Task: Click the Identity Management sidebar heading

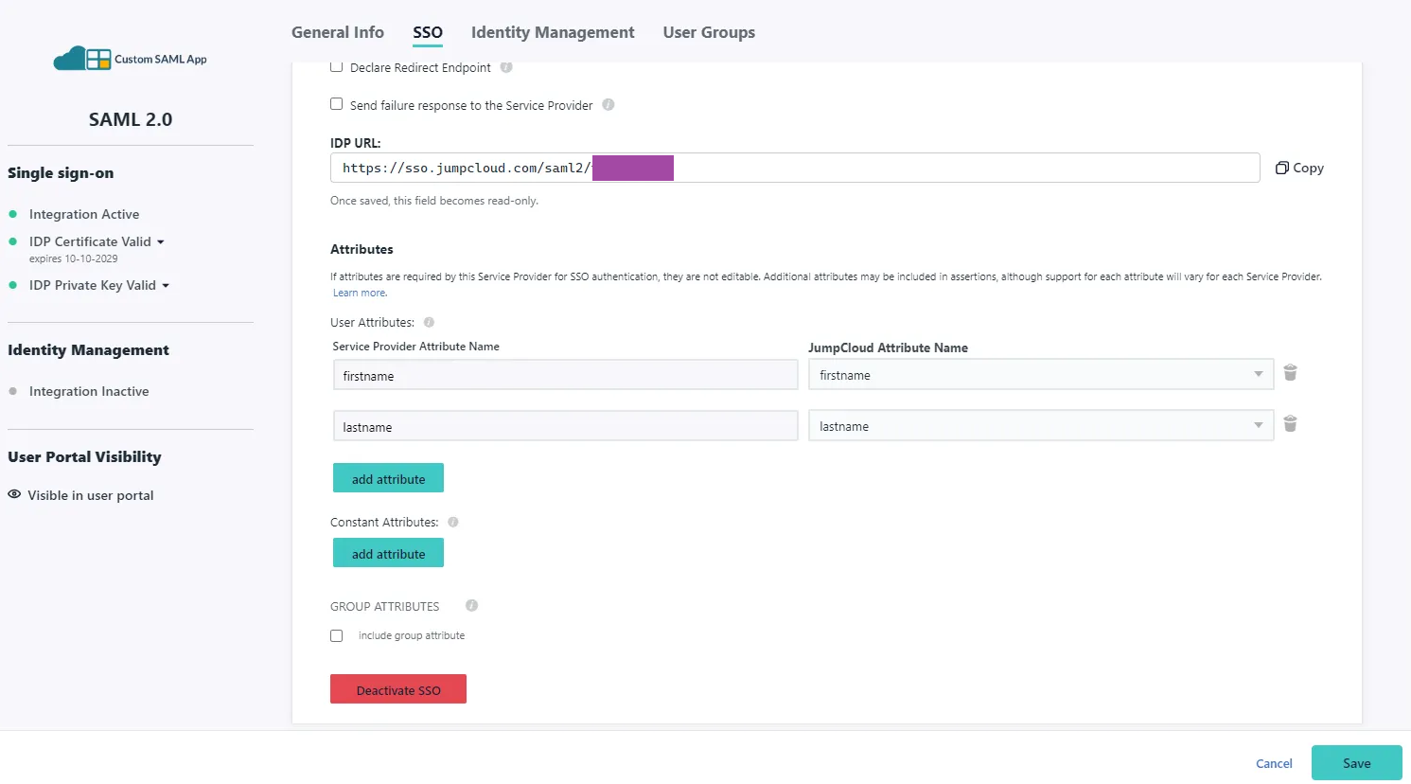Action: (x=88, y=350)
